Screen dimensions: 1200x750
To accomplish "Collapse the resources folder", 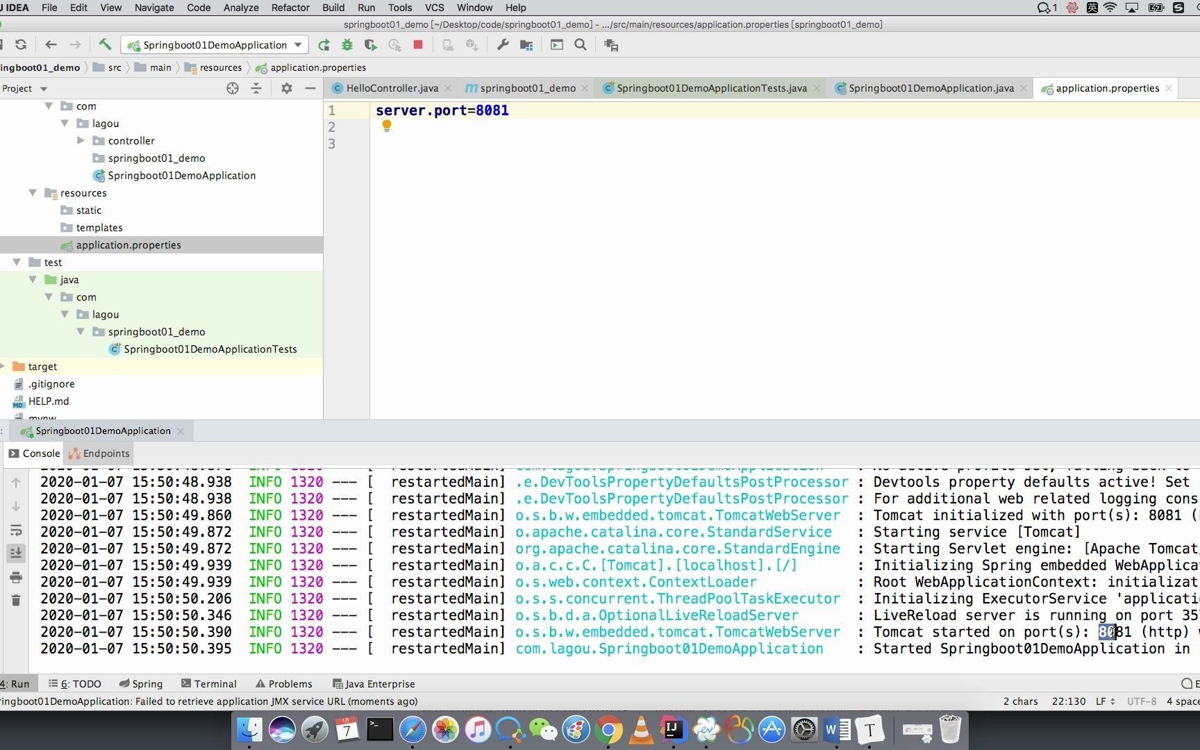I will [x=33, y=193].
